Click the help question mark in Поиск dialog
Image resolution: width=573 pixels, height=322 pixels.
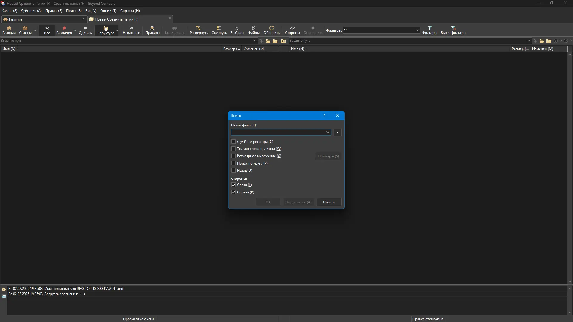pyautogui.click(x=324, y=116)
